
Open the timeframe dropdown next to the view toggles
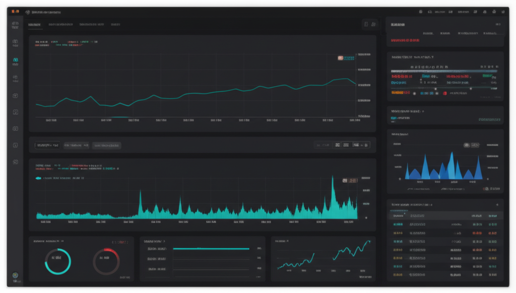click(x=323, y=145)
